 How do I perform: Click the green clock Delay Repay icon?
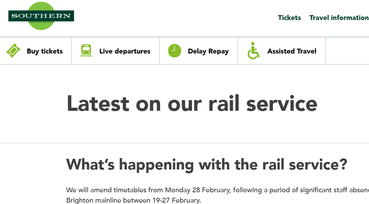pos(174,51)
